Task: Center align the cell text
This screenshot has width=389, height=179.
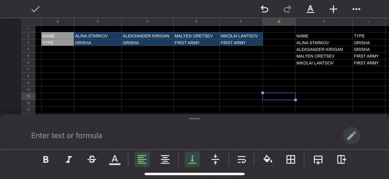Action: coord(165,159)
